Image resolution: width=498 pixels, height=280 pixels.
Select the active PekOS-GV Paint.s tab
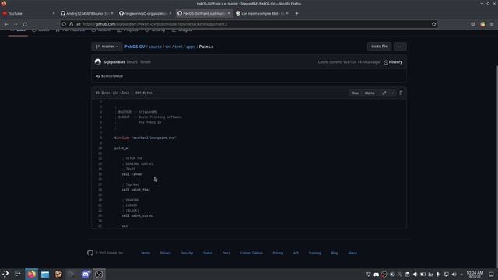(204, 14)
